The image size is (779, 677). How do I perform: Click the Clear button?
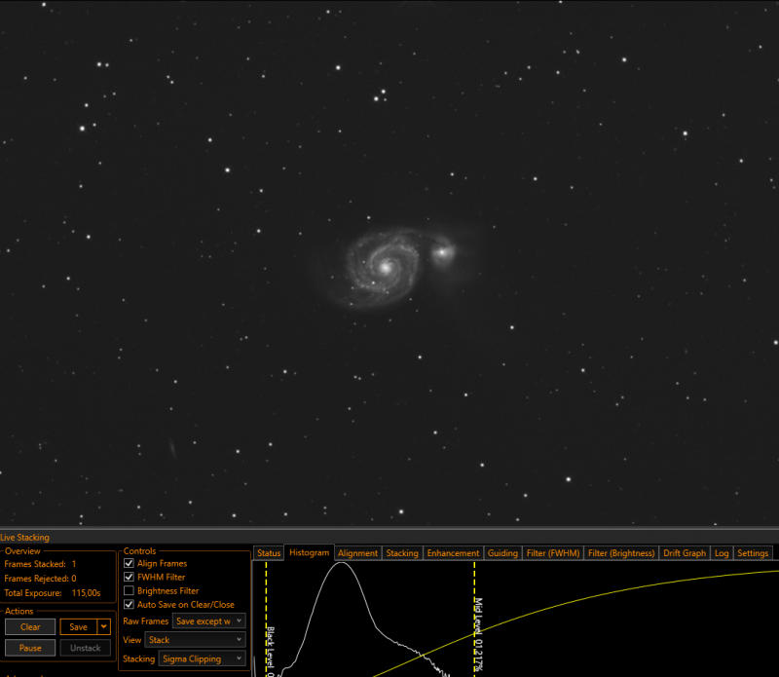pyautogui.click(x=30, y=626)
